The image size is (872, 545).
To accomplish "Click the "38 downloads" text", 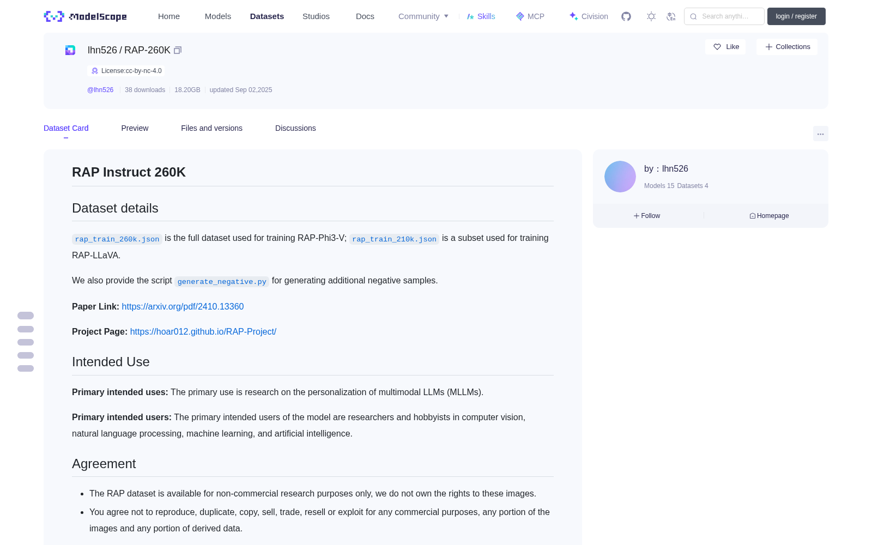I will tap(145, 90).
